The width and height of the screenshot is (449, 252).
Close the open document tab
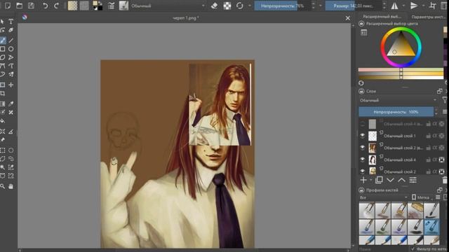pos(348,18)
